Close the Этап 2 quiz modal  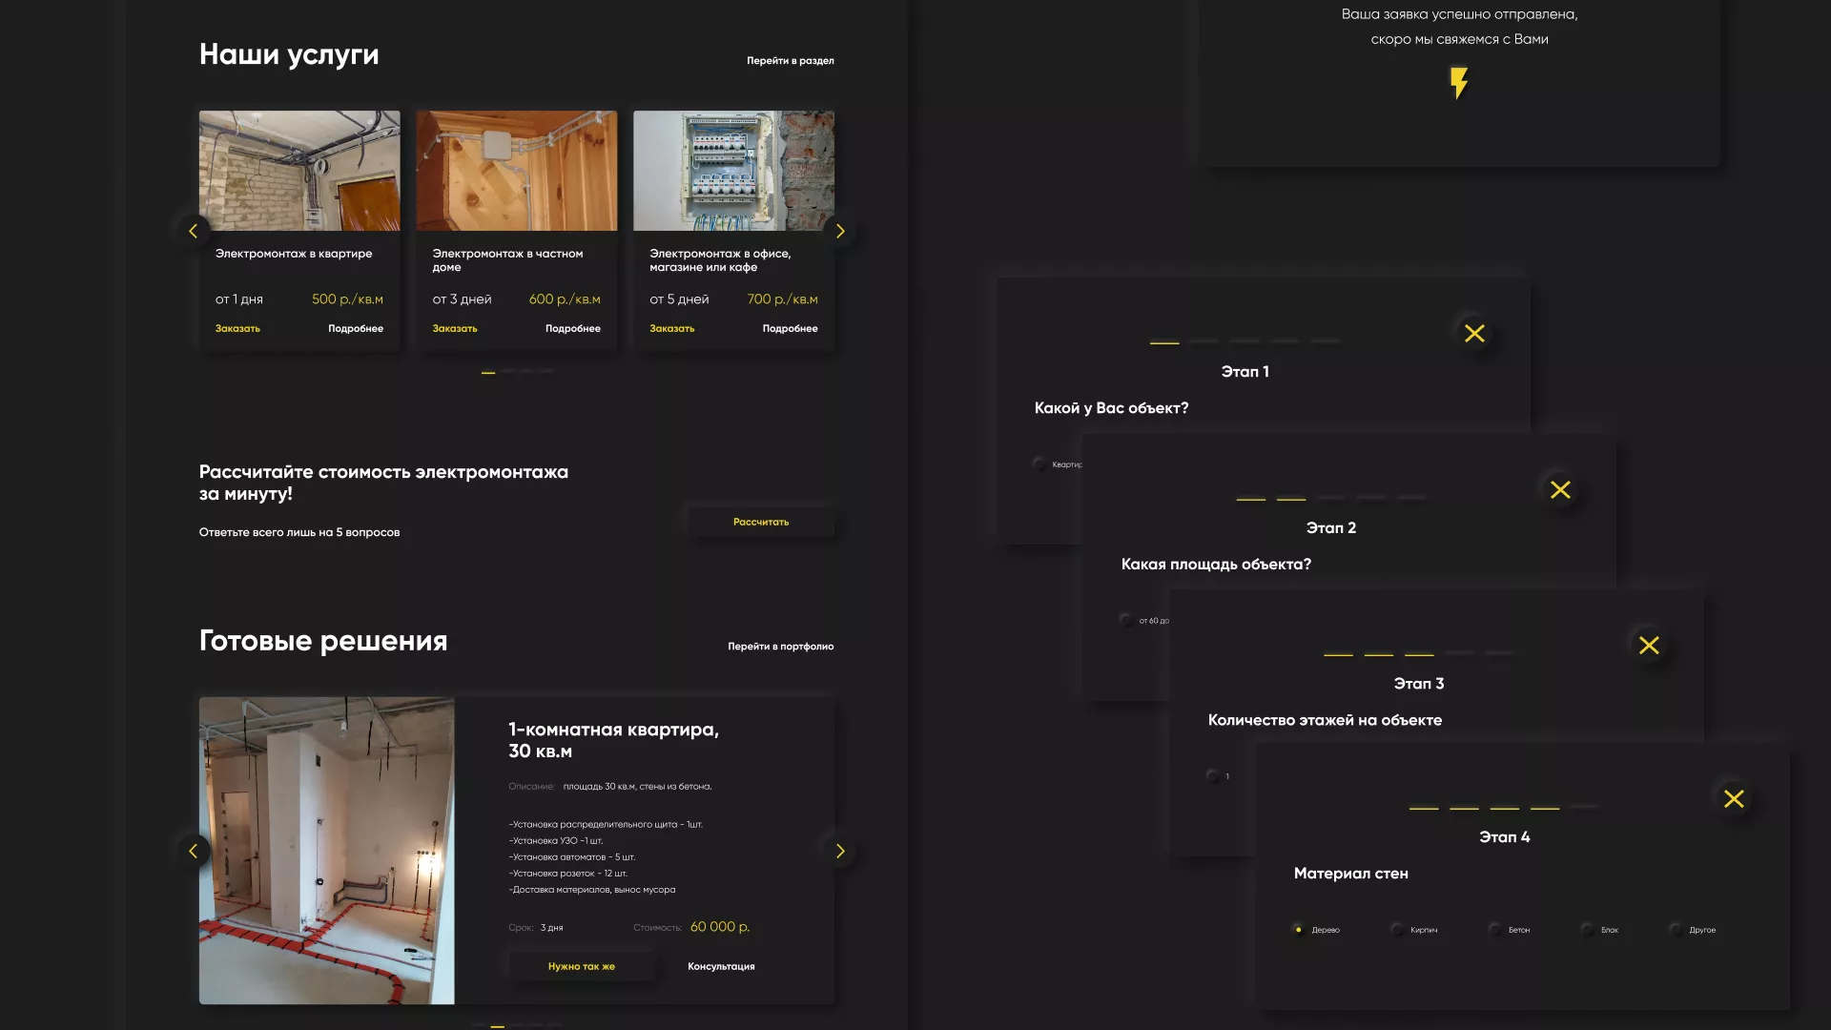(x=1561, y=490)
